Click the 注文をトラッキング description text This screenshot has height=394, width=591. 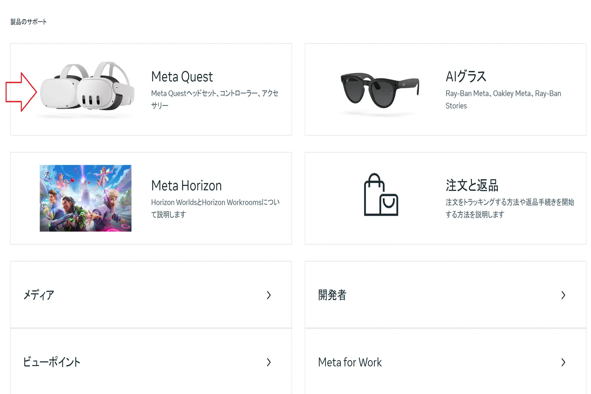[x=510, y=208]
